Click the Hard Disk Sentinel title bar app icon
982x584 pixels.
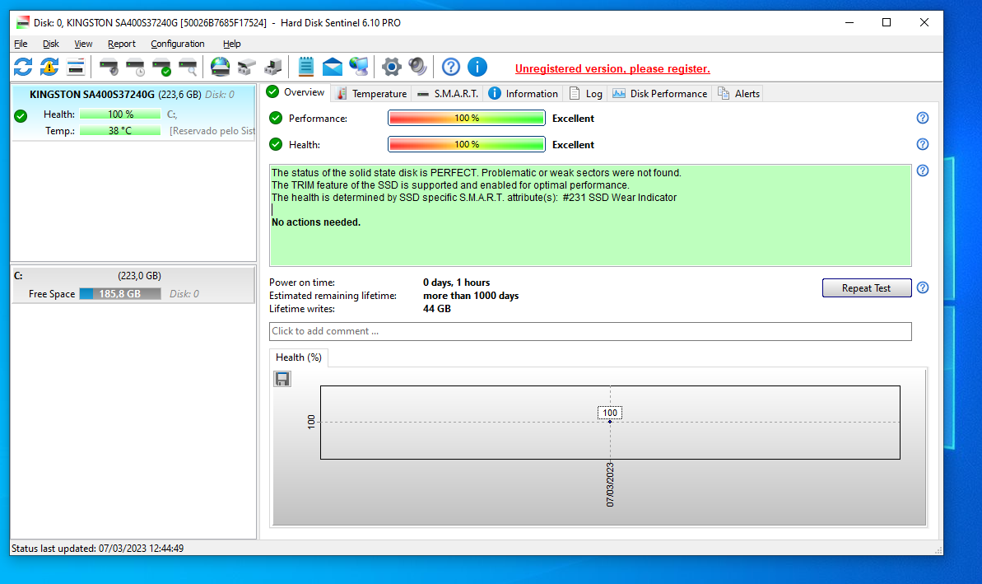click(x=23, y=22)
